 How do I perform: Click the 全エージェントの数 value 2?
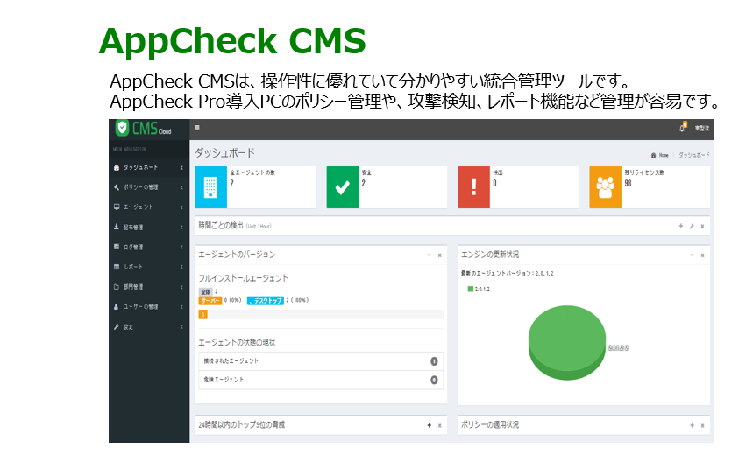(x=231, y=183)
